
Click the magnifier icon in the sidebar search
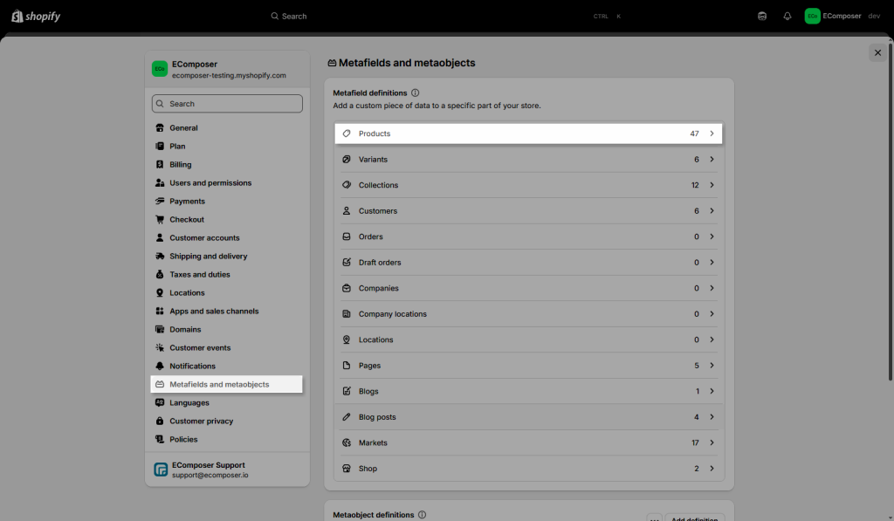tap(160, 104)
